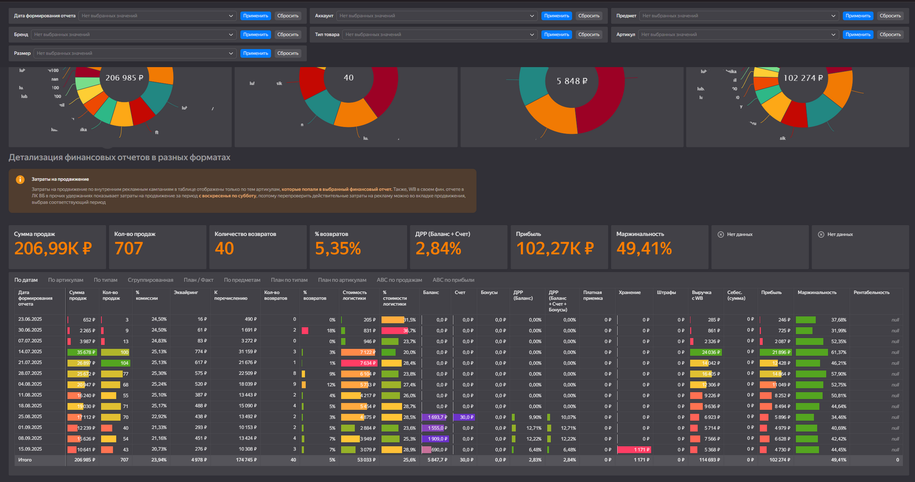
Task: Apply the Размер filter with Применить
Action: pos(256,54)
